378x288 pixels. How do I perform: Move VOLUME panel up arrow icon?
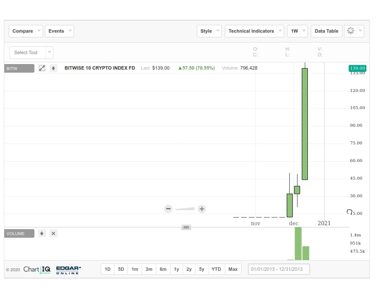click(x=42, y=233)
